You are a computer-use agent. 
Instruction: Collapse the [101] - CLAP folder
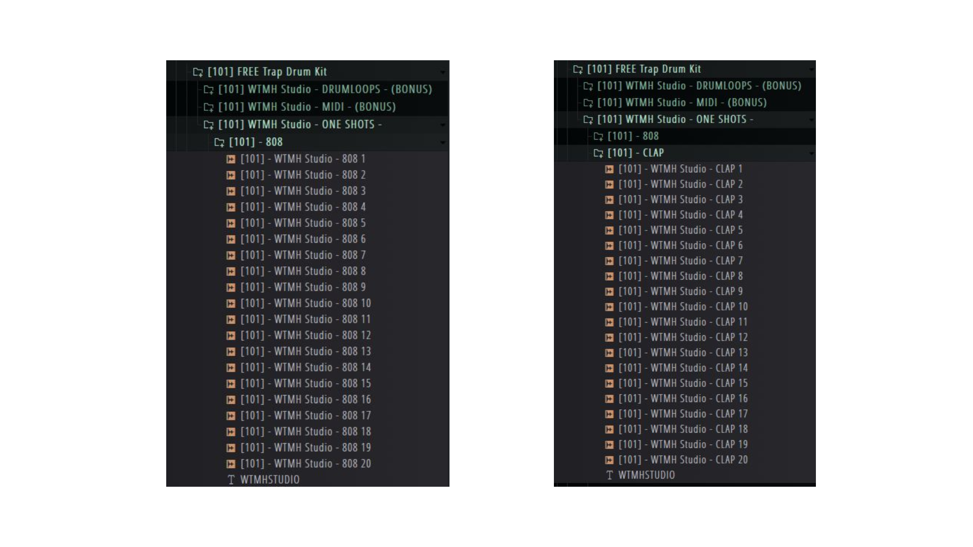tap(811, 153)
